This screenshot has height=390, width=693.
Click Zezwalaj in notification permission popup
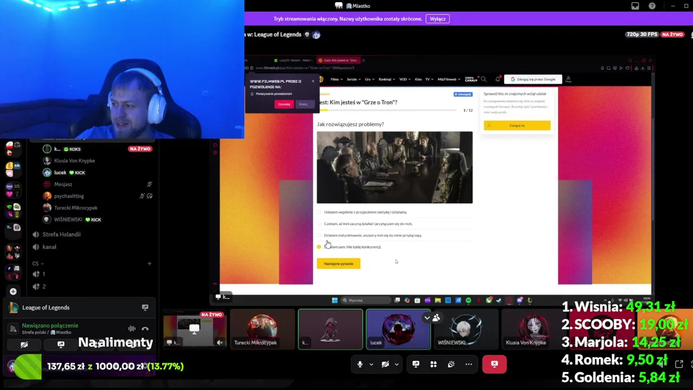click(x=284, y=104)
